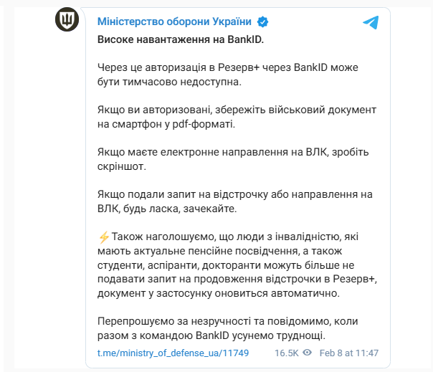Open the t.me/ministry_of_defense_ua/11749 post link
The image size is (433, 372).
(173, 353)
